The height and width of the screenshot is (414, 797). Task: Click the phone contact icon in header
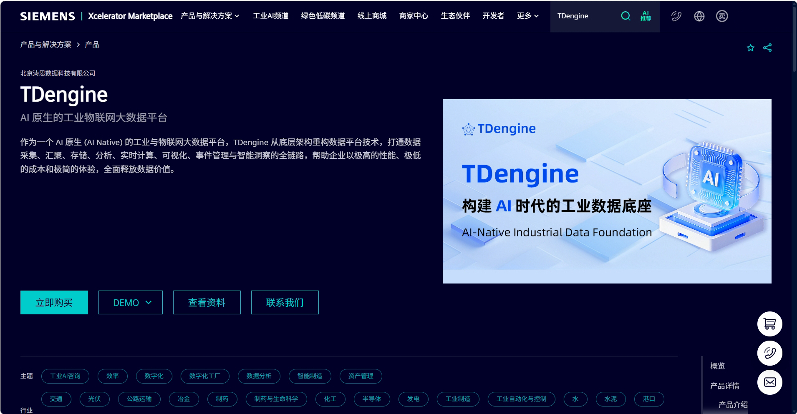click(676, 16)
